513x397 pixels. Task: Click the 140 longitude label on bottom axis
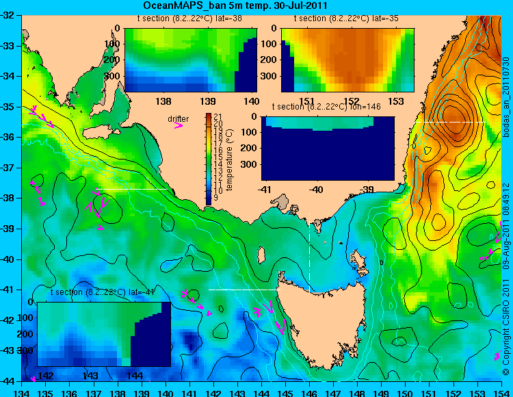tap(166, 393)
